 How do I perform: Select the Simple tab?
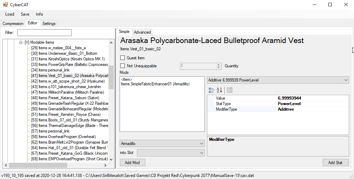[x=124, y=32]
